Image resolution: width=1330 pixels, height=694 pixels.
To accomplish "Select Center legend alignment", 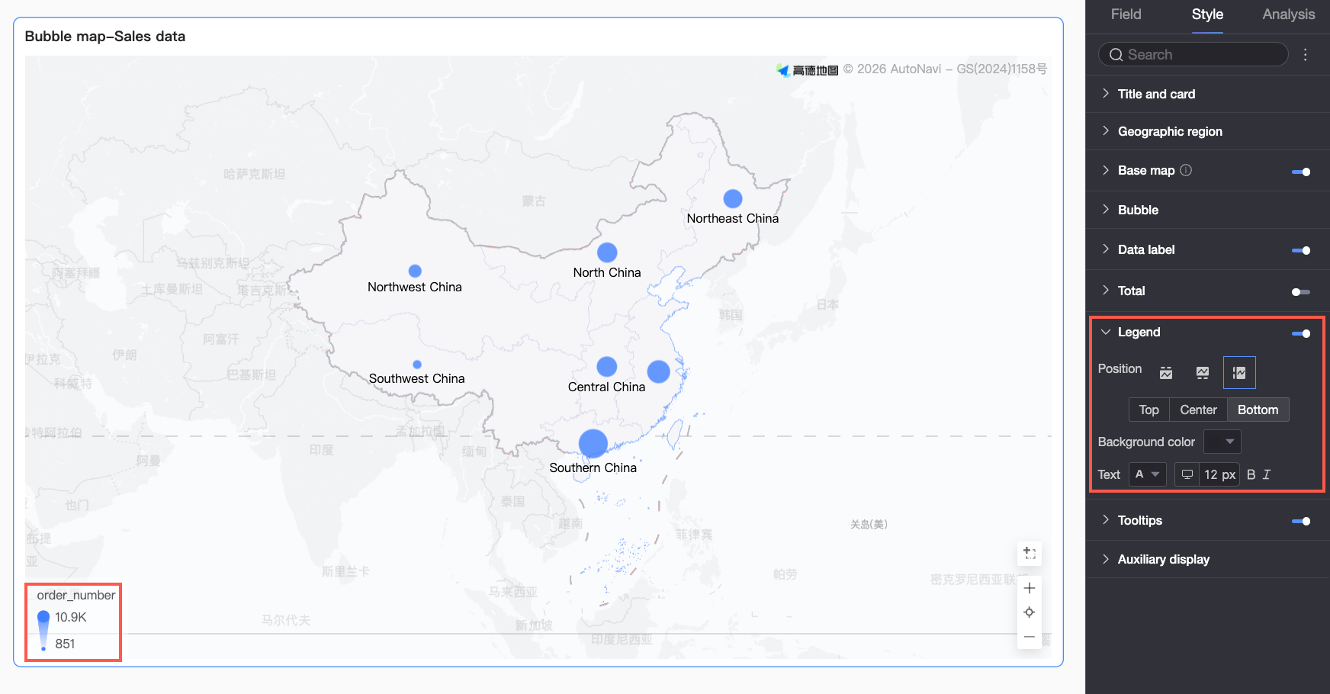I will click(1198, 410).
